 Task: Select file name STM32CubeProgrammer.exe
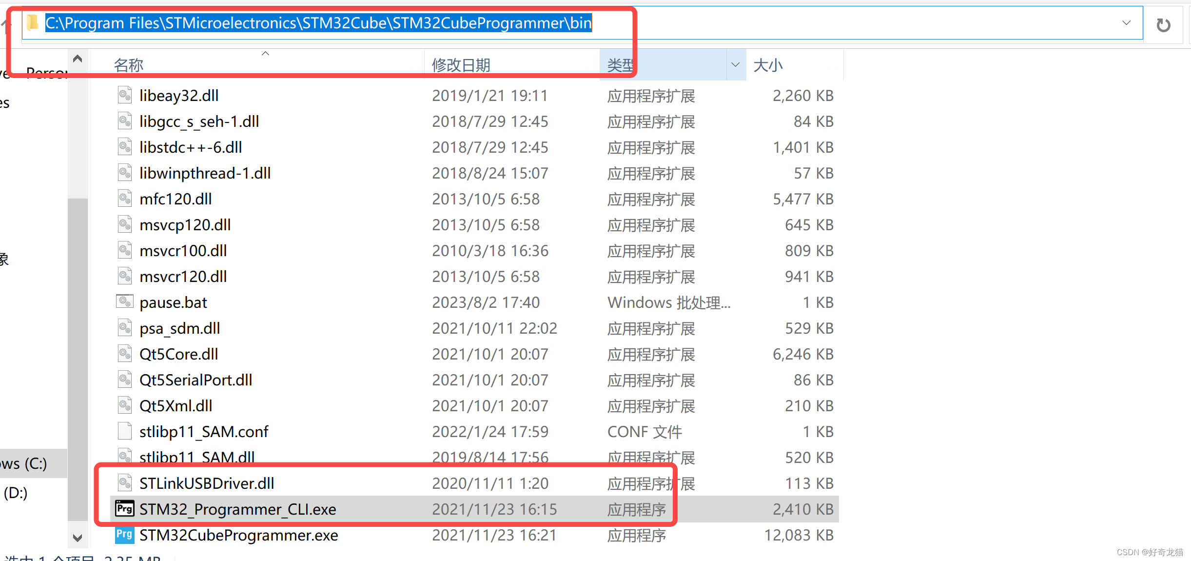pyautogui.click(x=239, y=535)
